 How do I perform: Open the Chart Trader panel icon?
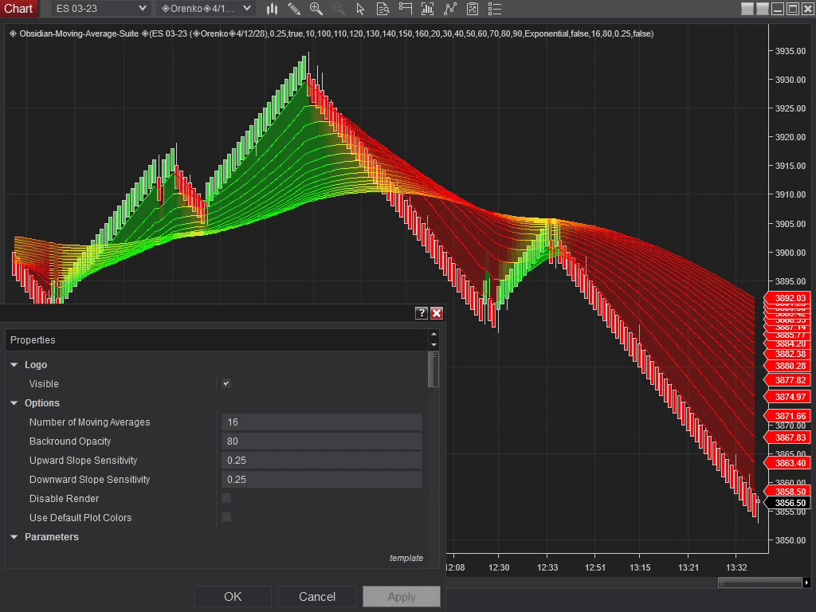click(x=406, y=9)
